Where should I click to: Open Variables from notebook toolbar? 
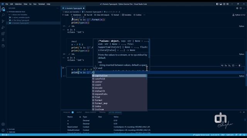coord(127,15)
